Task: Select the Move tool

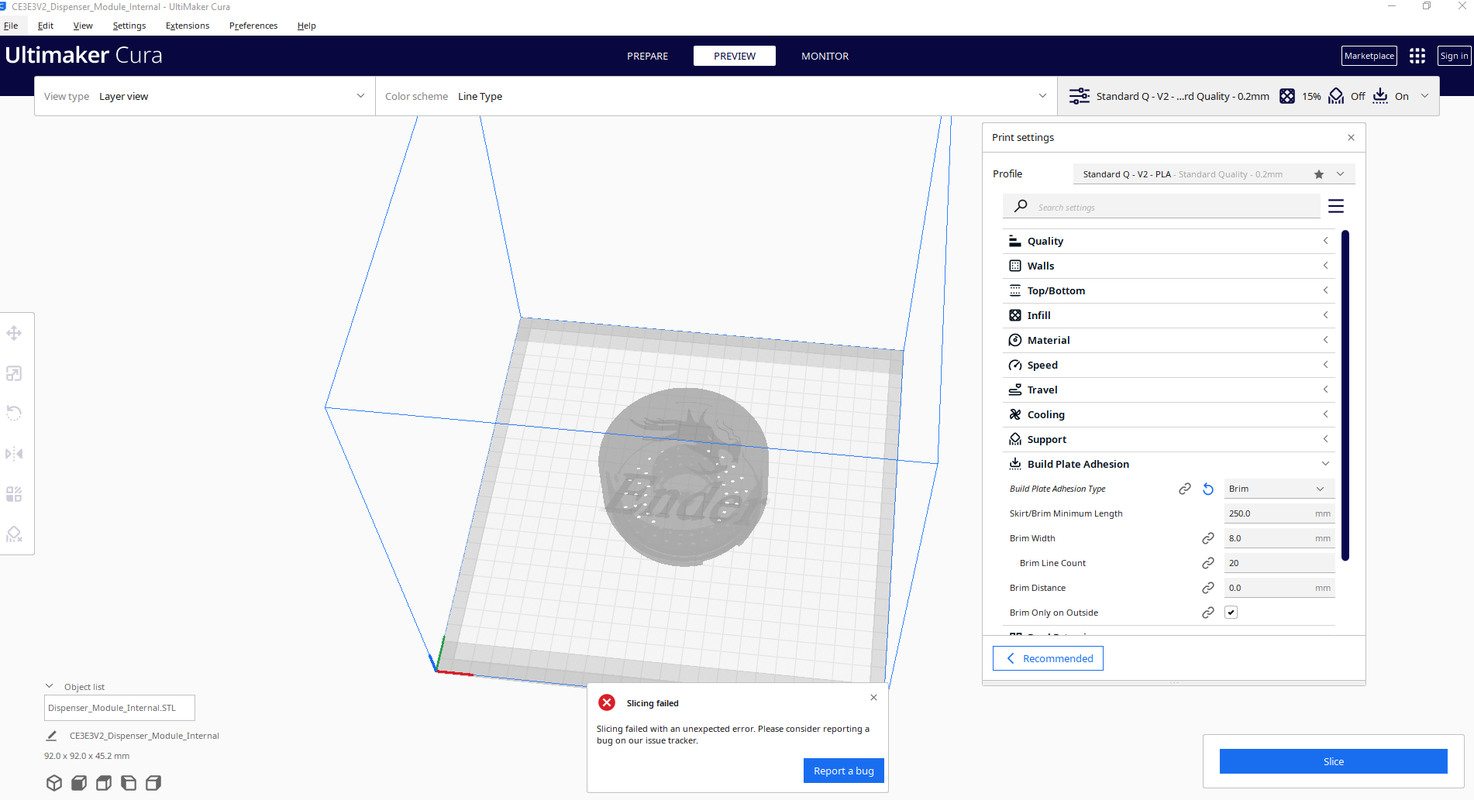Action: [14, 333]
